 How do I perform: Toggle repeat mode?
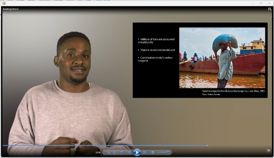114,153
